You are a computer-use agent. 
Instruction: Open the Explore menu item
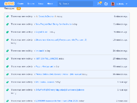pyautogui.click(x=31, y=4)
